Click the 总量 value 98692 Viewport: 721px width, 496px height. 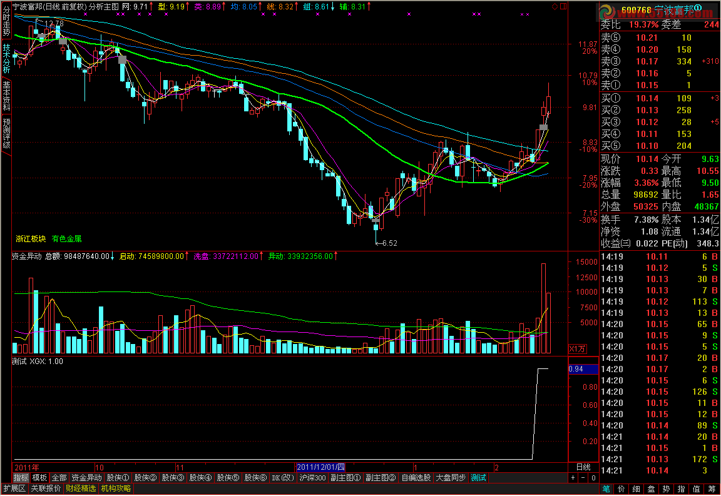click(x=646, y=195)
